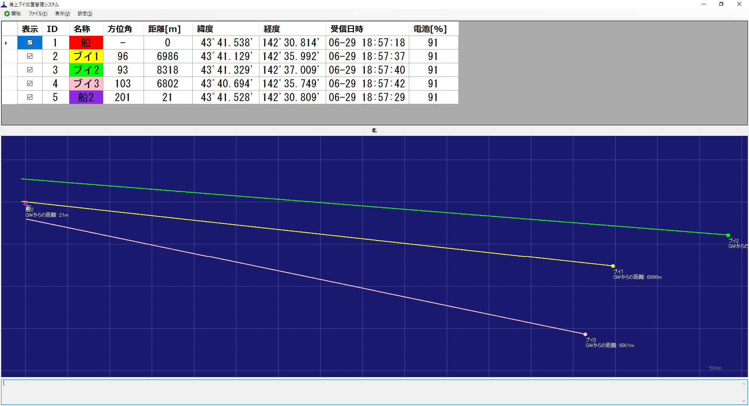The height and width of the screenshot is (406, 749).
Task: Click the 受信日時 column header
Action: tap(367, 29)
